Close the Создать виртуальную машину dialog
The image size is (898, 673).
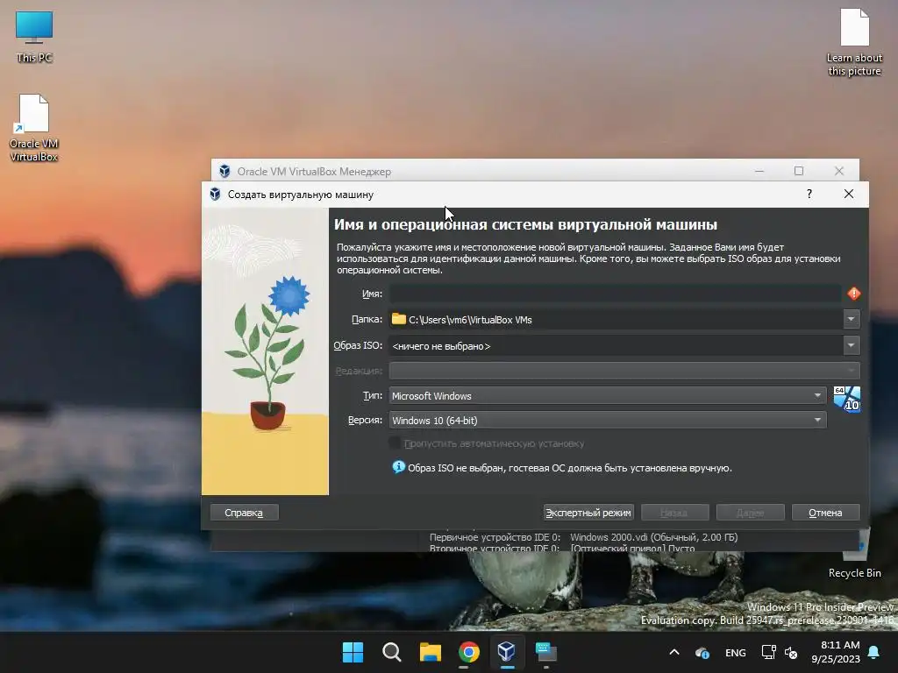[x=849, y=194]
